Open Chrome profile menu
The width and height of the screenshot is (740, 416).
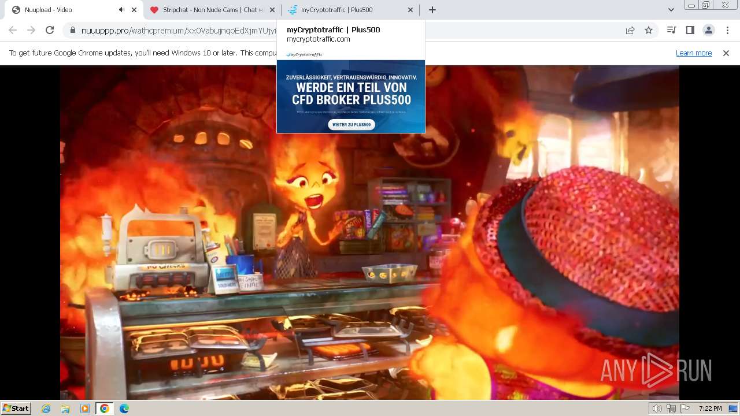pyautogui.click(x=708, y=30)
